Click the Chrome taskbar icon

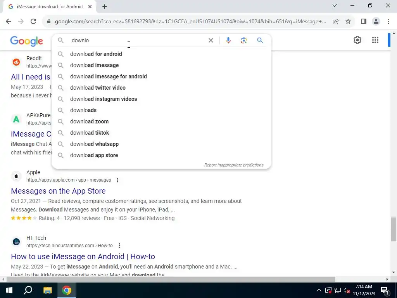coord(67,290)
